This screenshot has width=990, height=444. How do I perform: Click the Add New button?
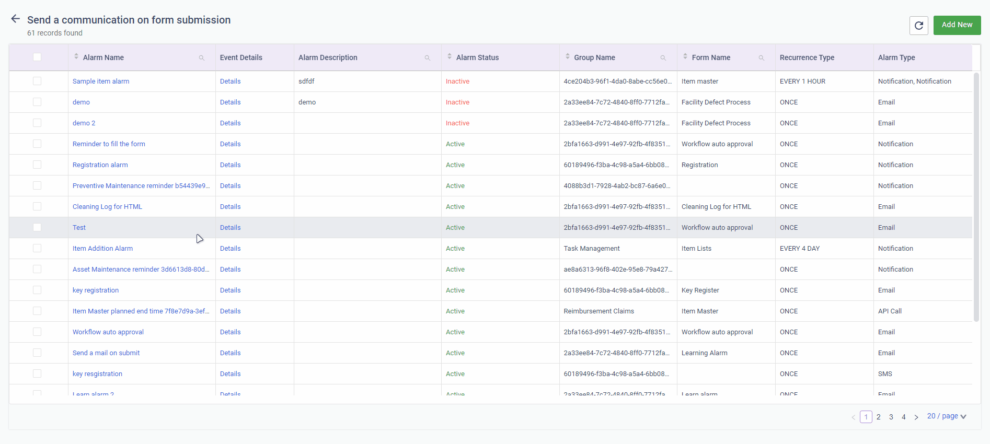coord(957,25)
